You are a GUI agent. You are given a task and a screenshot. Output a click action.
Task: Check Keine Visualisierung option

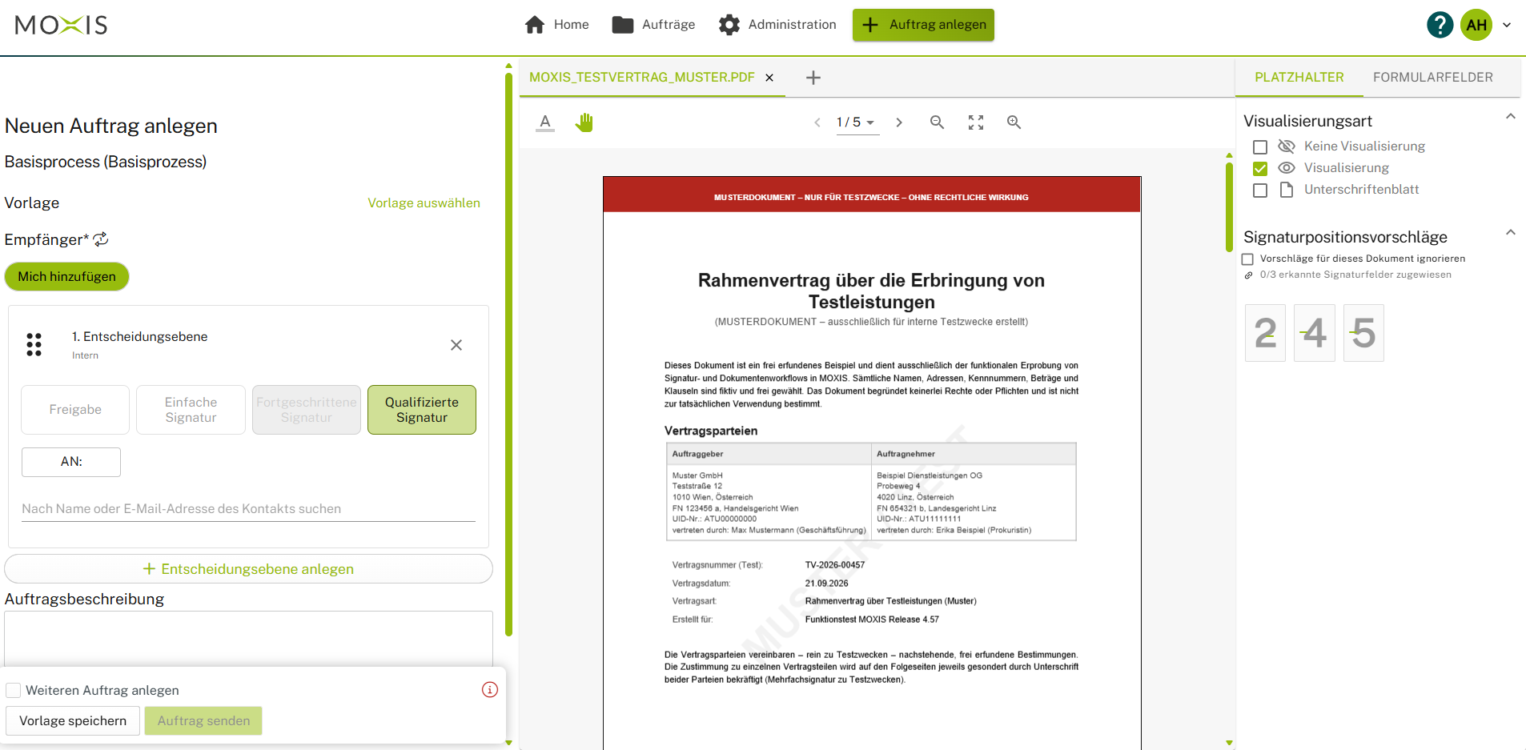tap(1260, 147)
